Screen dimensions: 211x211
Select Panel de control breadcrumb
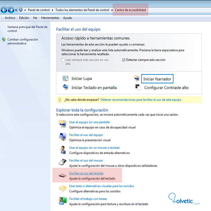click(x=39, y=10)
